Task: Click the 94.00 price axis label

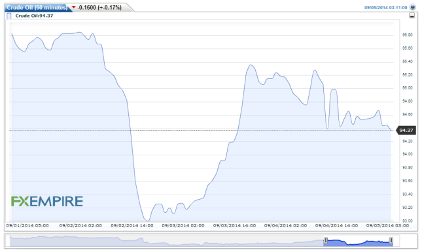Action: coord(407,154)
